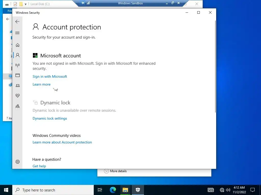Open File Explorer from taskbar
The height and width of the screenshot is (195, 261).
[x=125, y=190]
